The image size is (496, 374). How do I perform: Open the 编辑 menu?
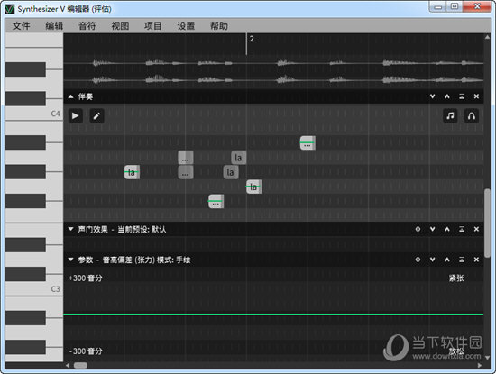click(54, 25)
